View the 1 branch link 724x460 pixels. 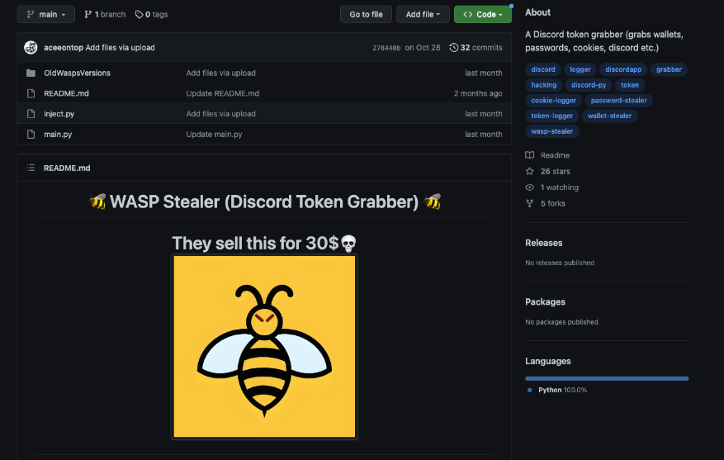pos(105,14)
